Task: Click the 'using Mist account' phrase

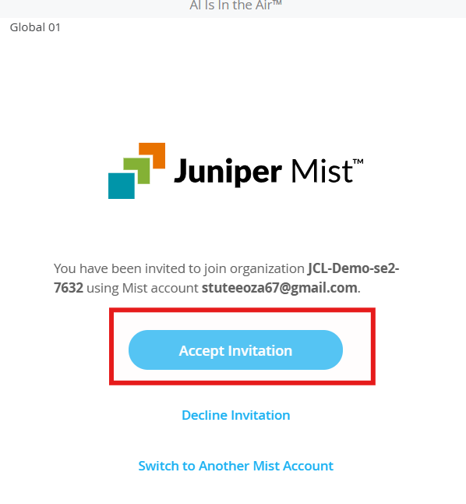Action: point(143,288)
